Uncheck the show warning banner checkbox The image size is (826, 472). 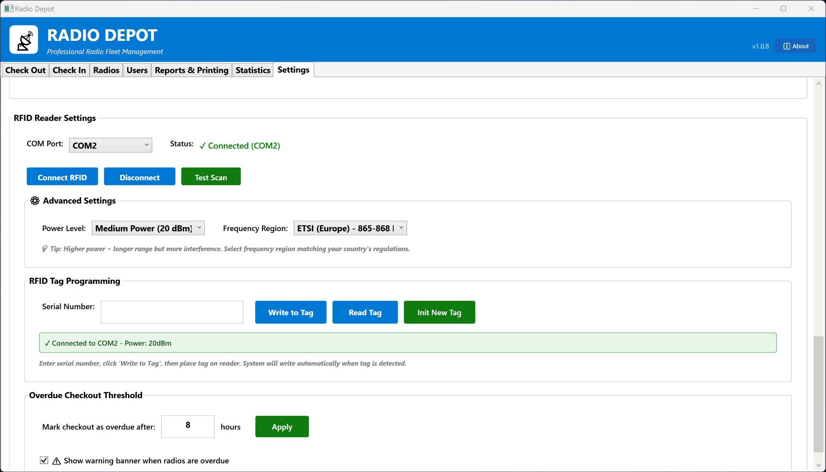(x=44, y=460)
